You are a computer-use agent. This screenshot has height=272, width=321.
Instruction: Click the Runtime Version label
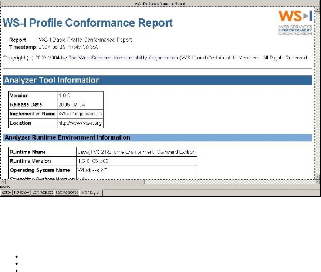click(30, 161)
